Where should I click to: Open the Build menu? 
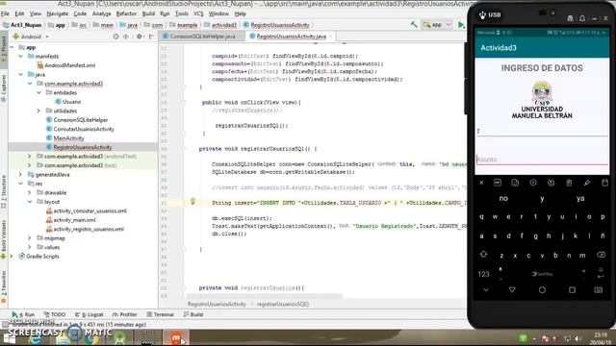pos(148,13)
